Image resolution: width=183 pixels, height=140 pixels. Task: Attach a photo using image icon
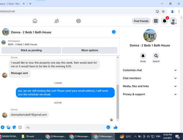pyautogui.click(x=8, y=127)
